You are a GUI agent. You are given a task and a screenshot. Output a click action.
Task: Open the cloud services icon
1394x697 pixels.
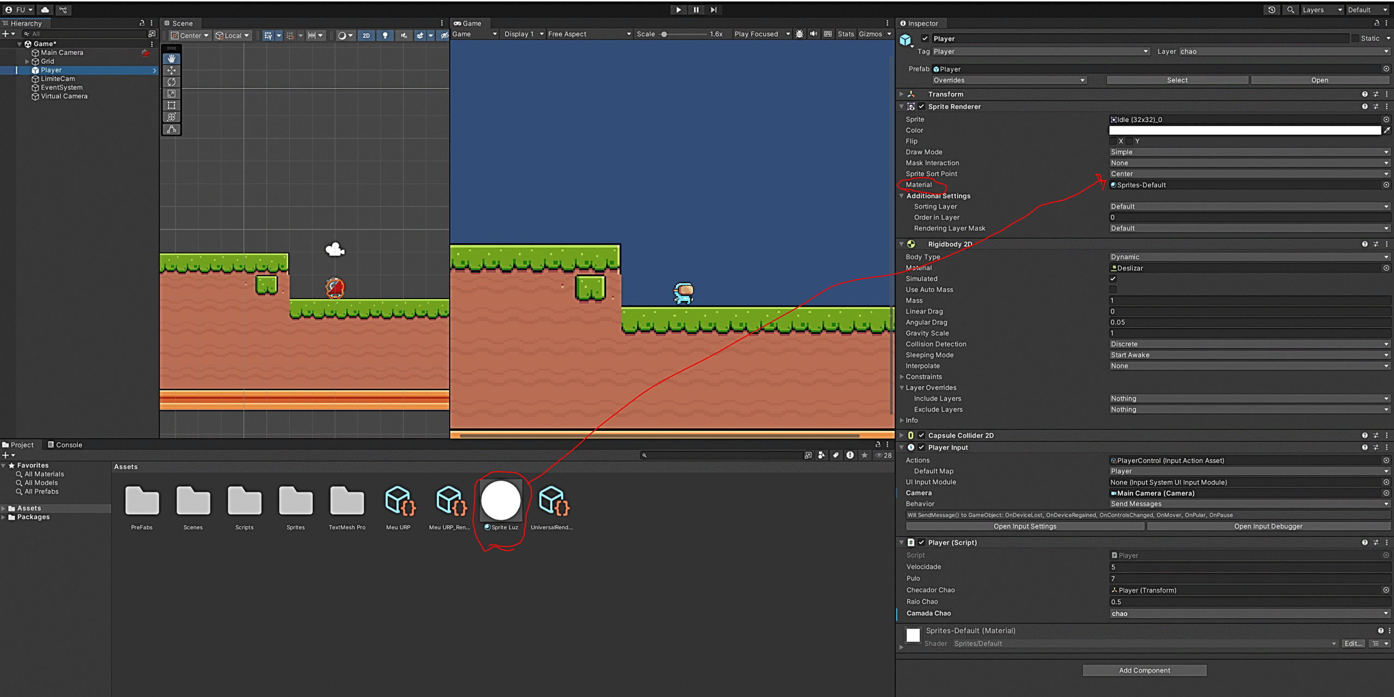tap(45, 10)
